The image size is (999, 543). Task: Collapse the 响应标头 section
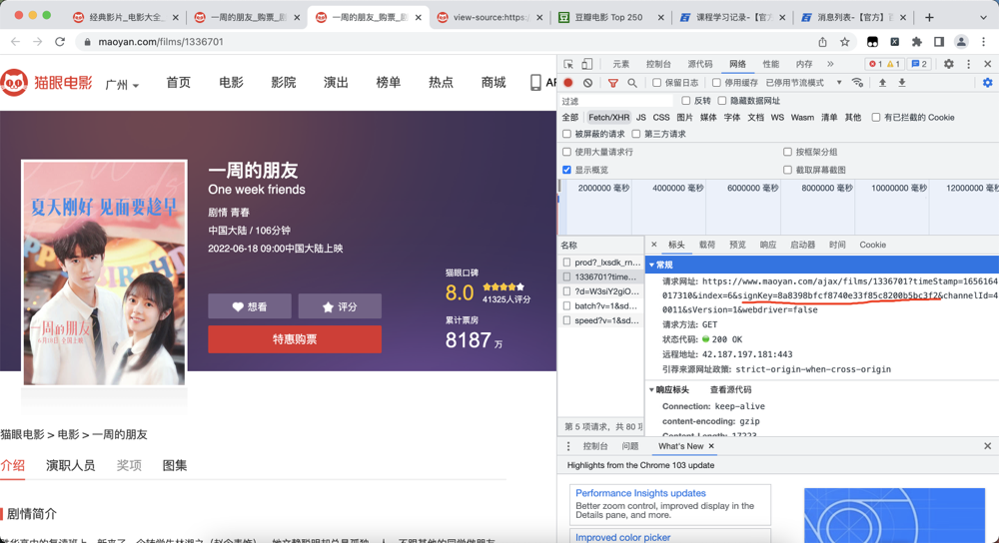pos(651,389)
